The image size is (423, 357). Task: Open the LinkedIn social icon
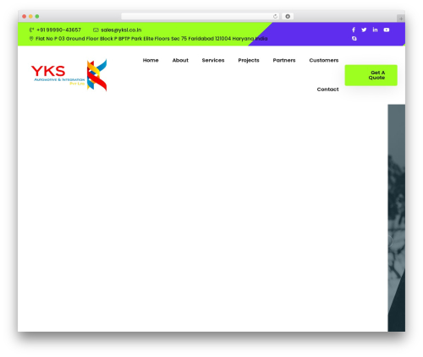pos(375,30)
